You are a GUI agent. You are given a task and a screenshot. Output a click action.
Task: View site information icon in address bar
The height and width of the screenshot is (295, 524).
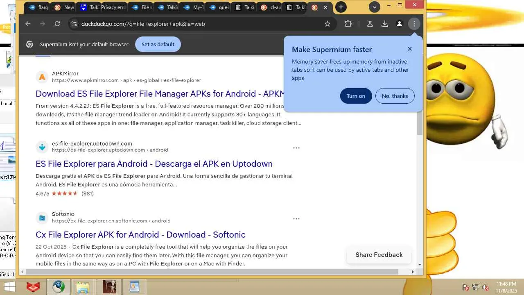[74, 24]
